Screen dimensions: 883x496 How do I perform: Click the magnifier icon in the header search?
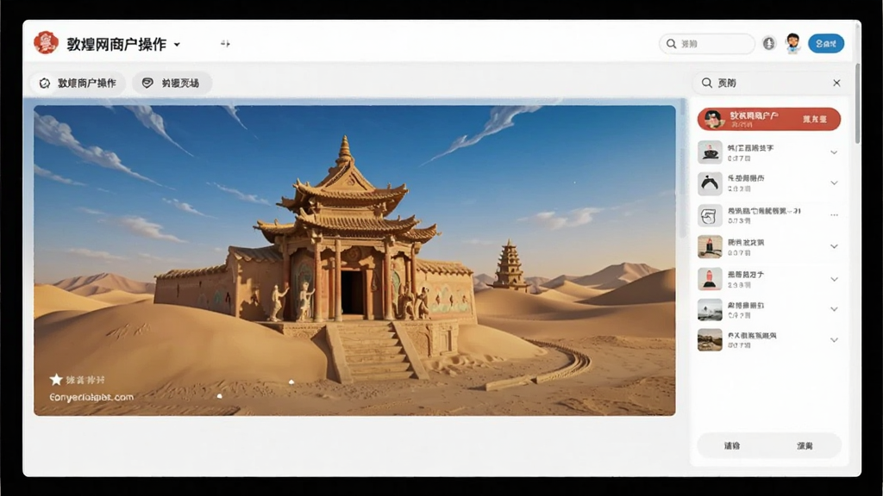671,43
